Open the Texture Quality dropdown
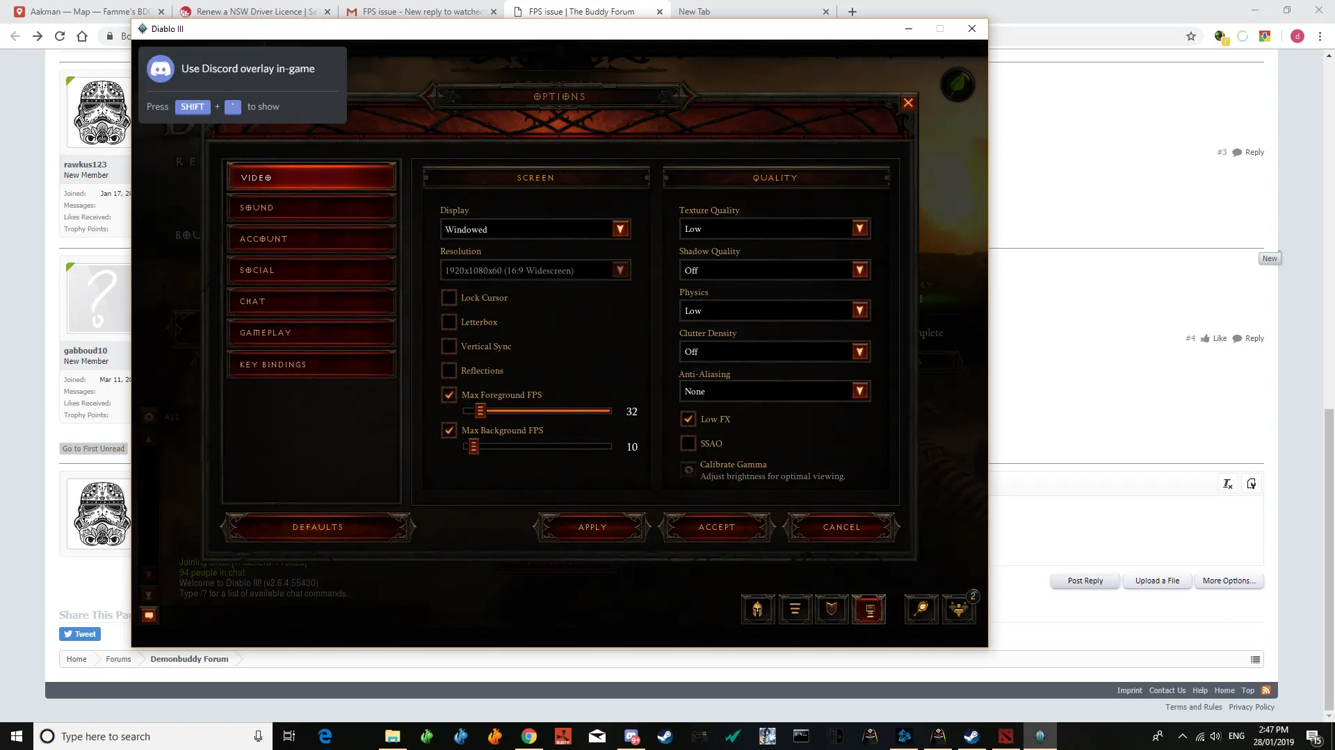The width and height of the screenshot is (1335, 750). pyautogui.click(x=860, y=228)
